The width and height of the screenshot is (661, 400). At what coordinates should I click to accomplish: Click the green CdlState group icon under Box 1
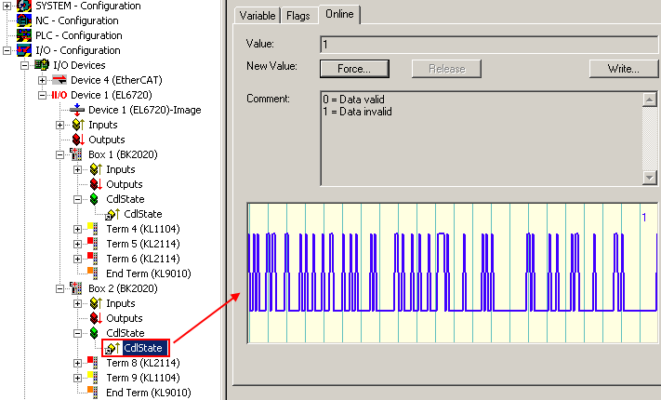tap(94, 199)
